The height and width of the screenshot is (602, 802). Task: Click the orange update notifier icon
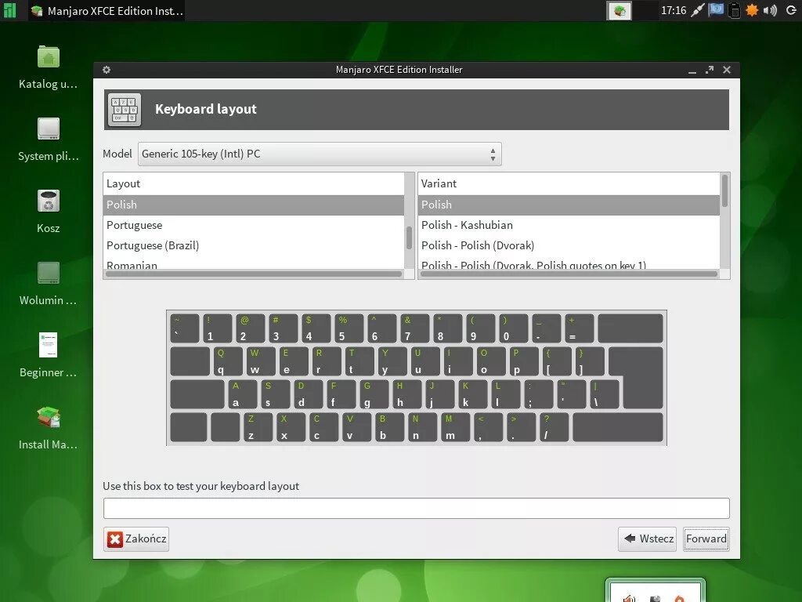752,10
